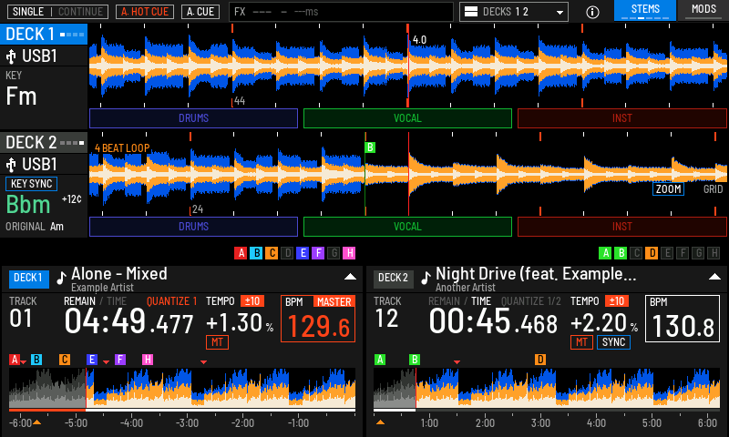Jump to marker H above Deck 1 overview
729x437 pixels.
pos(148,360)
